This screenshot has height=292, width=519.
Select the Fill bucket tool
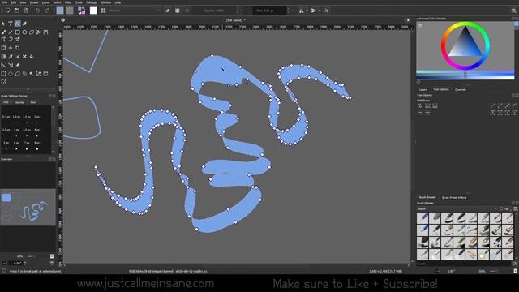pyautogui.click(x=32, y=57)
